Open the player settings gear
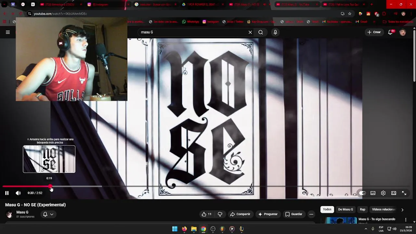Screen dimensions: 416x234 383,193
